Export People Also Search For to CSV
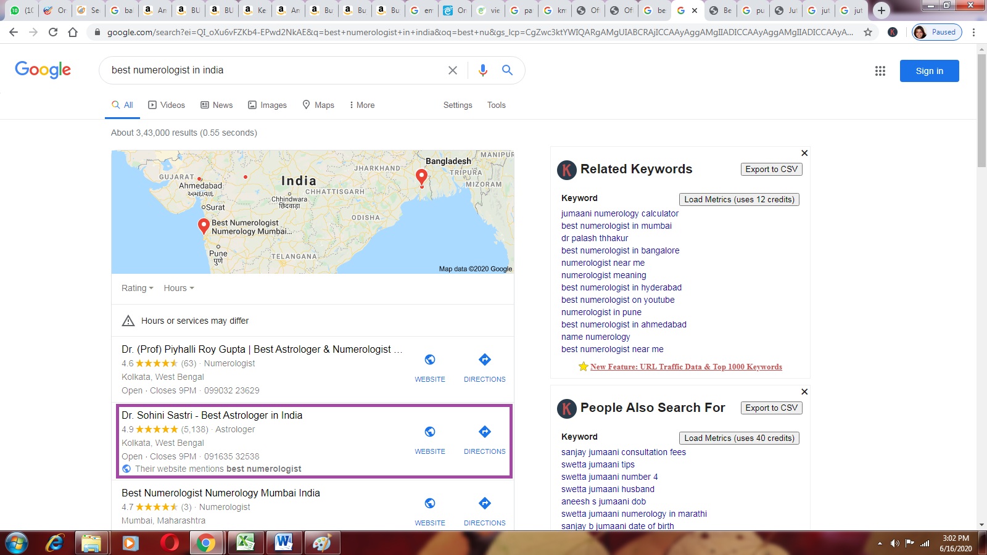Viewport: 987px width, 555px height. (771, 408)
